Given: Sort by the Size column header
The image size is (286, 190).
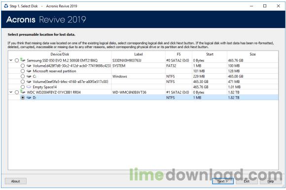Looking at the screenshot, I should pyautogui.click(x=252, y=54).
